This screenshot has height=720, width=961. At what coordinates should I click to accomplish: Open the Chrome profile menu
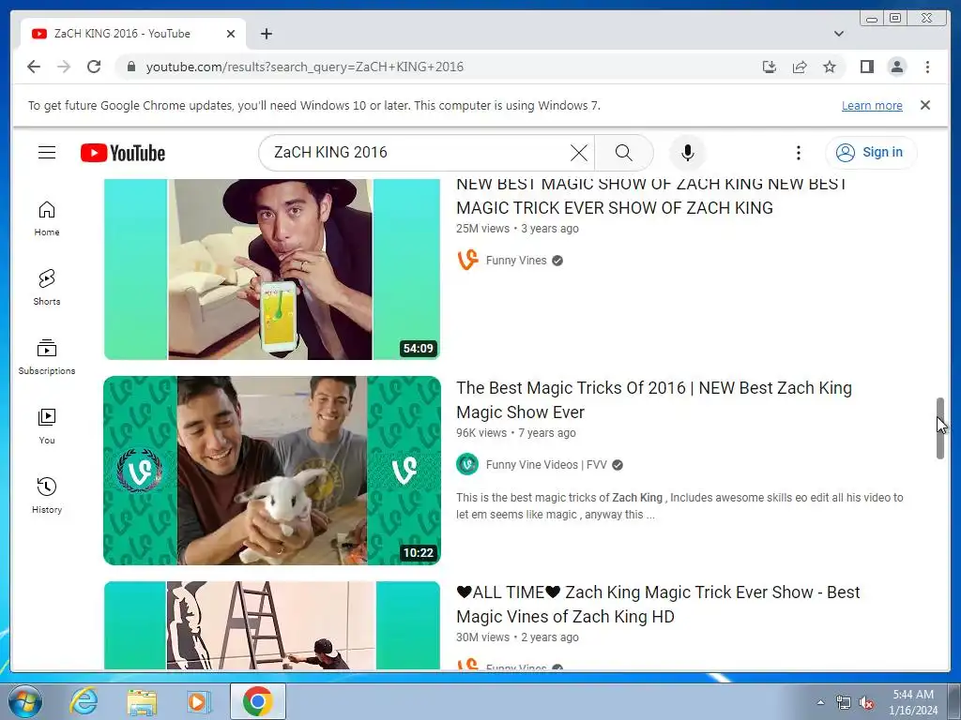(896, 67)
